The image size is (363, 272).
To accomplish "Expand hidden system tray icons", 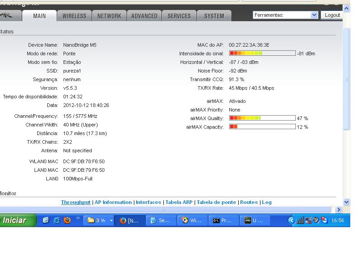I will 292,220.
